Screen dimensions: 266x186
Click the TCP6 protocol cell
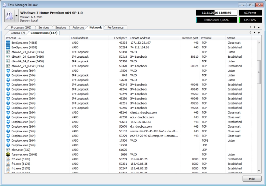coord(205,141)
